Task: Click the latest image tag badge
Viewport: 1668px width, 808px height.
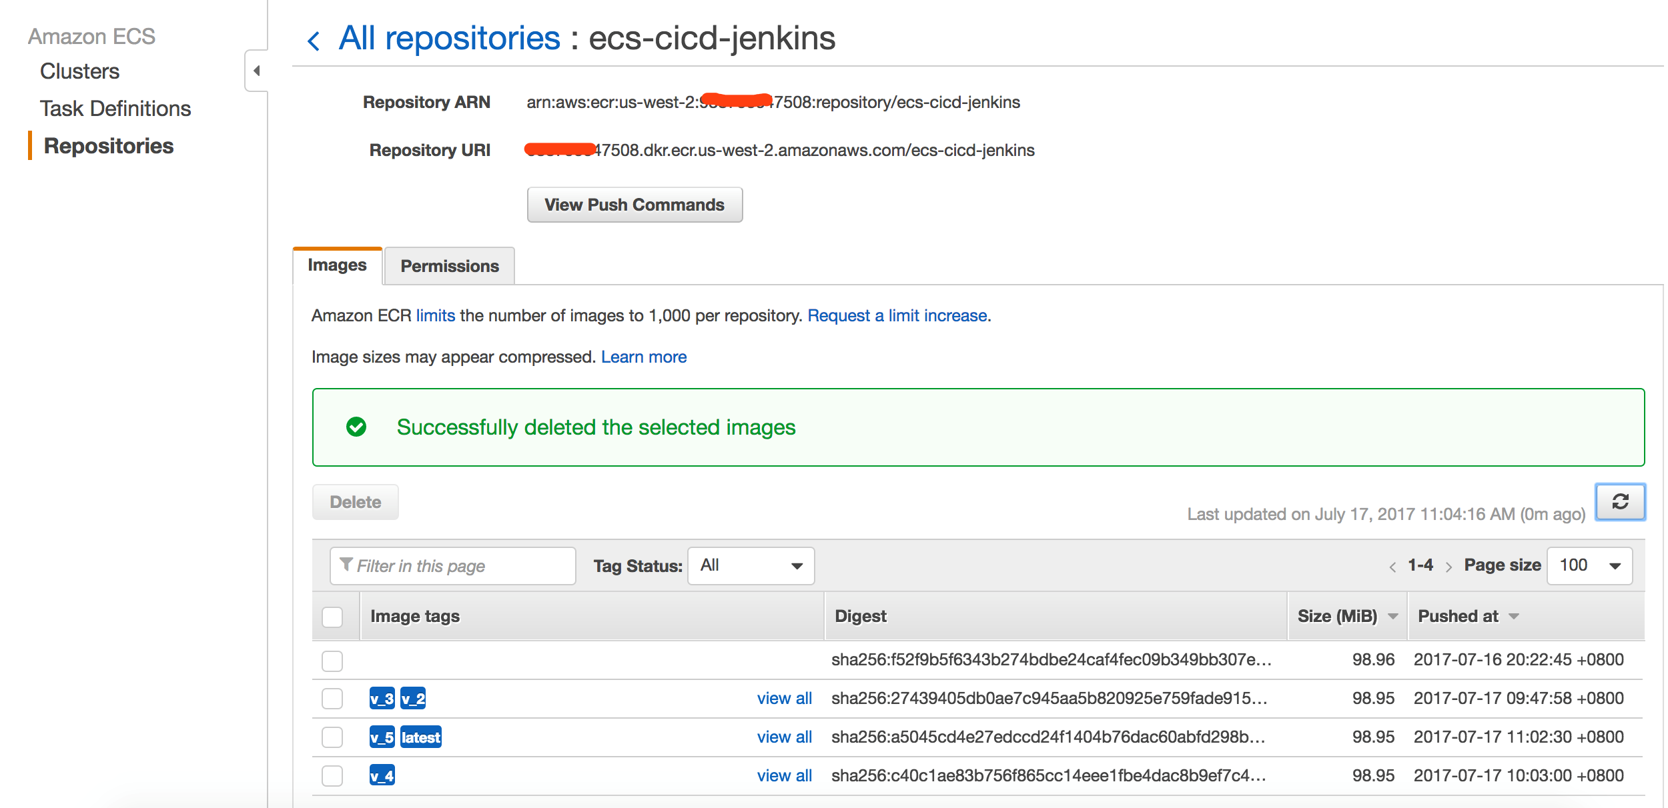Action: 420,737
